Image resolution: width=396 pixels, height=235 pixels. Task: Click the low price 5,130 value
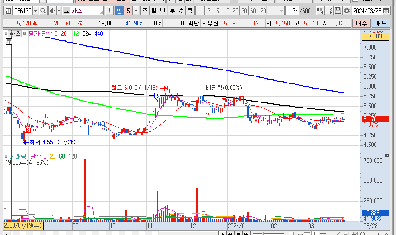(339, 24)
